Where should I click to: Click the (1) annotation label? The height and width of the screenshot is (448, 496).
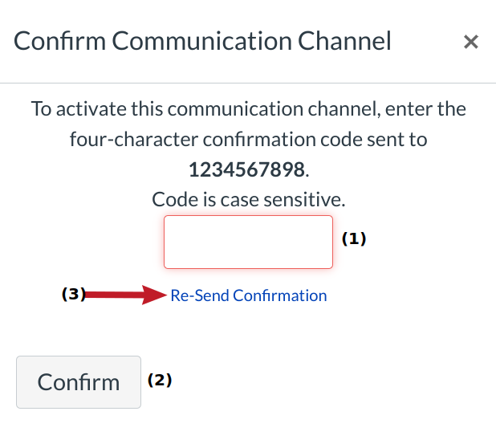(354, 238)
